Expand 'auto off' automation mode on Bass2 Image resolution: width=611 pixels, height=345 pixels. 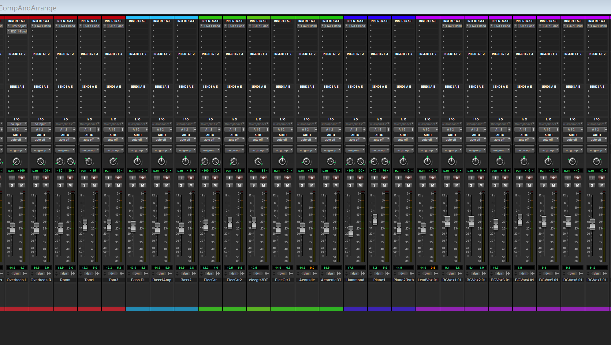(x=186, y=140)
